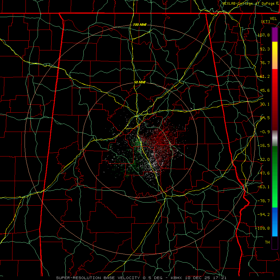Click the -32.0 scale value
280x280 pixels.
pos(264,160)
